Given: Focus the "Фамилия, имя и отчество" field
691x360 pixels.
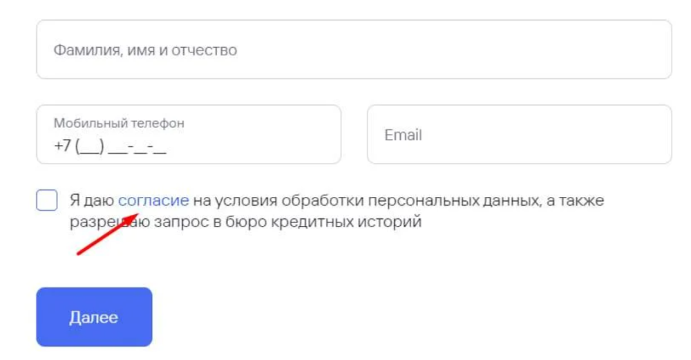Looking at the screenshot, I should pyautogui.click(x=353, y=50).
